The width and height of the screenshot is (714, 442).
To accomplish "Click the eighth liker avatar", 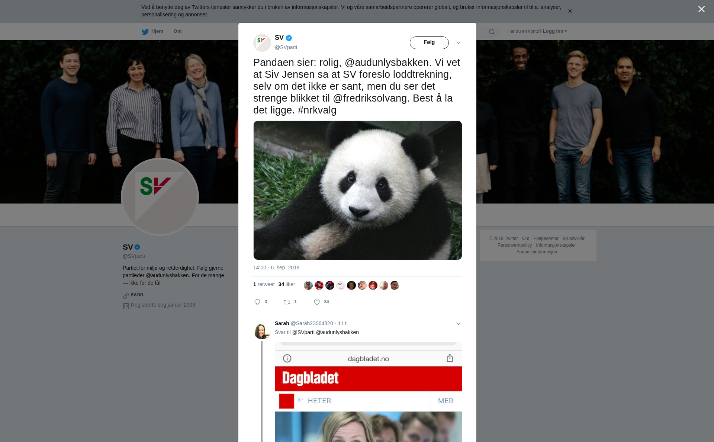I will pyautogui.click(x=384, y=285).
